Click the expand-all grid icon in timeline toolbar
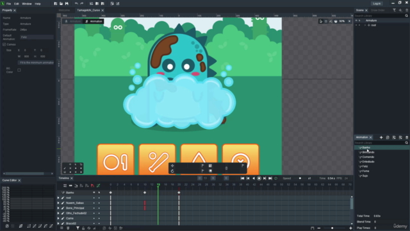The image size is (410, 231). 65,185
